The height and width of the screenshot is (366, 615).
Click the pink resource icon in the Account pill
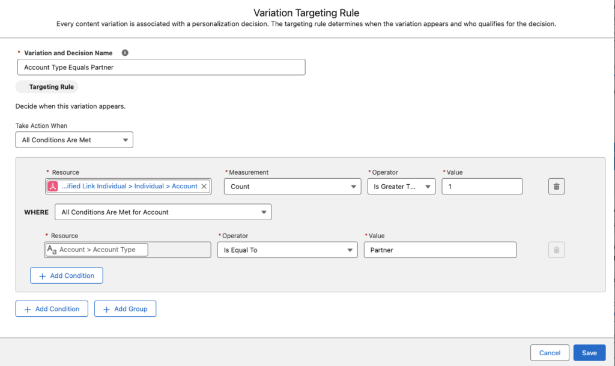(x=53, y=187)
